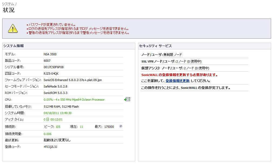Click the max connections value 175000

tap(109, 127)
